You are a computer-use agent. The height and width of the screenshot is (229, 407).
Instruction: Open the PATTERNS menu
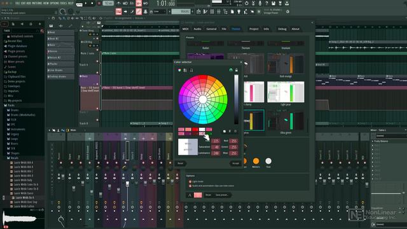38,3
